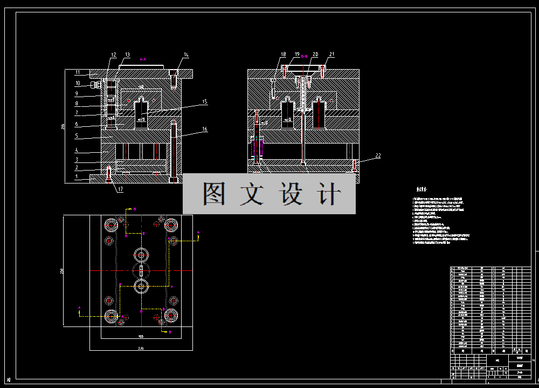The width and height of the screenshot is (539, 388).
Task: Select part callout number 18
Action: click(284, 55)
